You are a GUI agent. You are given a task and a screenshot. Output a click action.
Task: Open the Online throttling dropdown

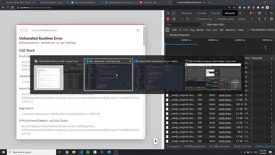[x=245, y=19]
